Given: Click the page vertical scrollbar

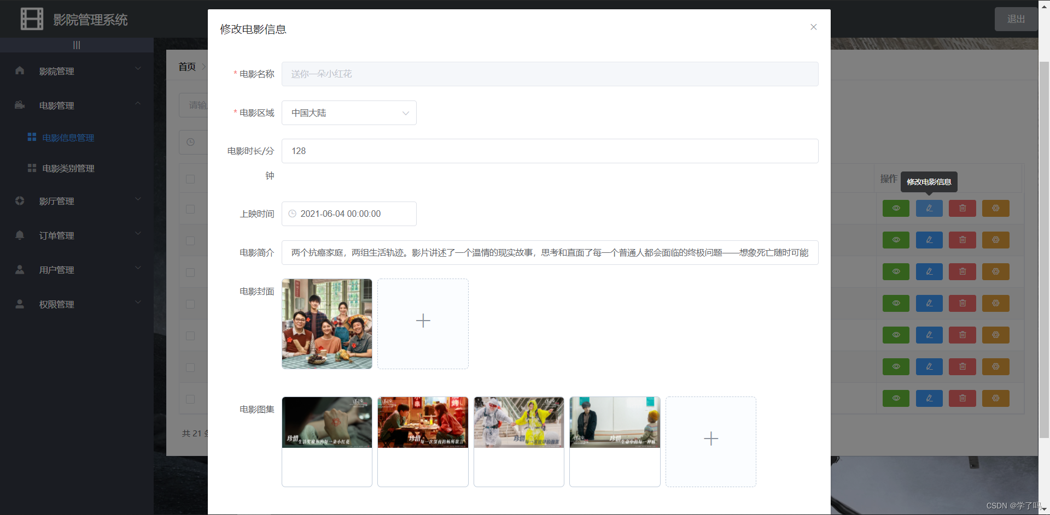Looking at the screenshot, I should tap(1044, 250).
